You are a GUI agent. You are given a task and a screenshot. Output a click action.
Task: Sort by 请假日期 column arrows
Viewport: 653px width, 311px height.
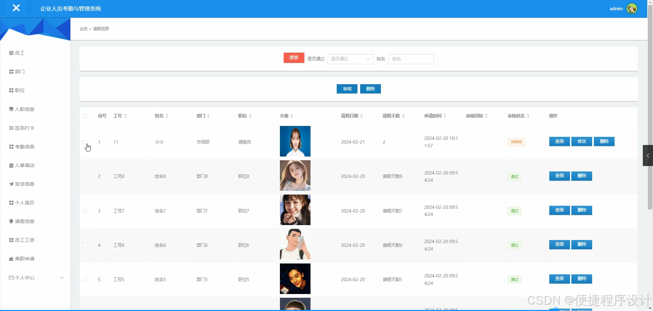pyautogui.click(x=362, y=116)
